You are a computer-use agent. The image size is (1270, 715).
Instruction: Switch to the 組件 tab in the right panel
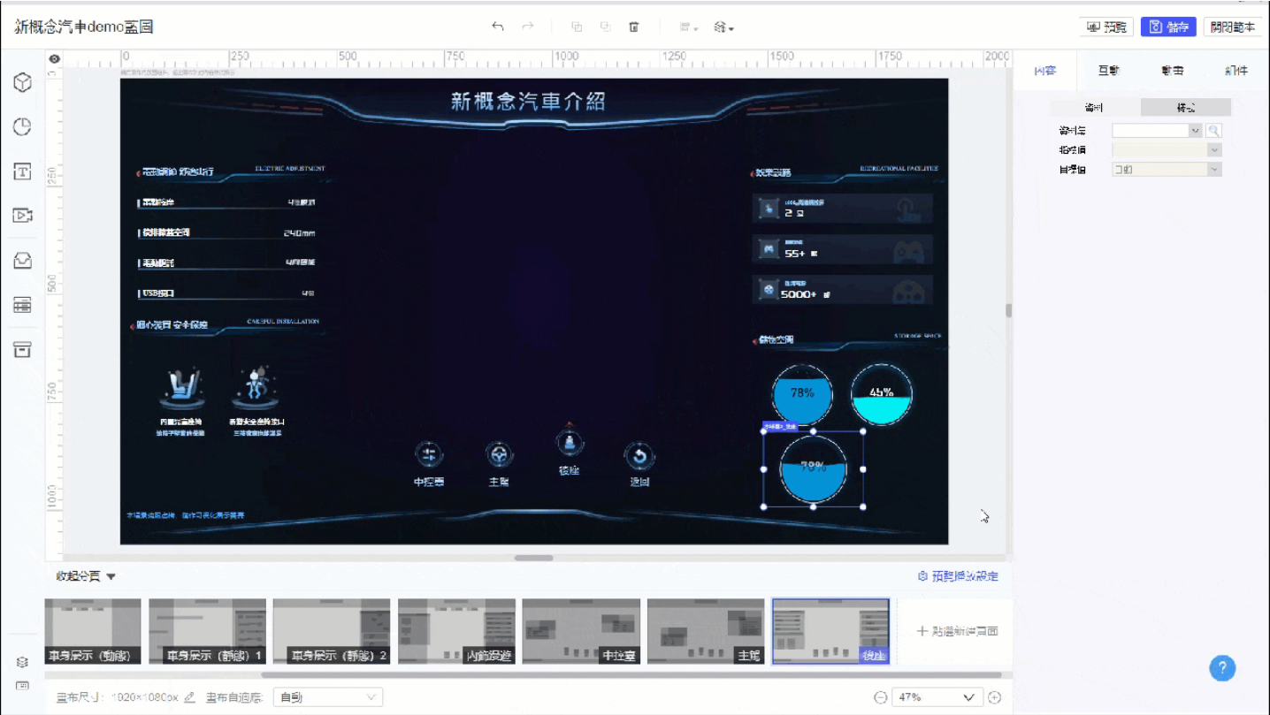(1236, 71)
